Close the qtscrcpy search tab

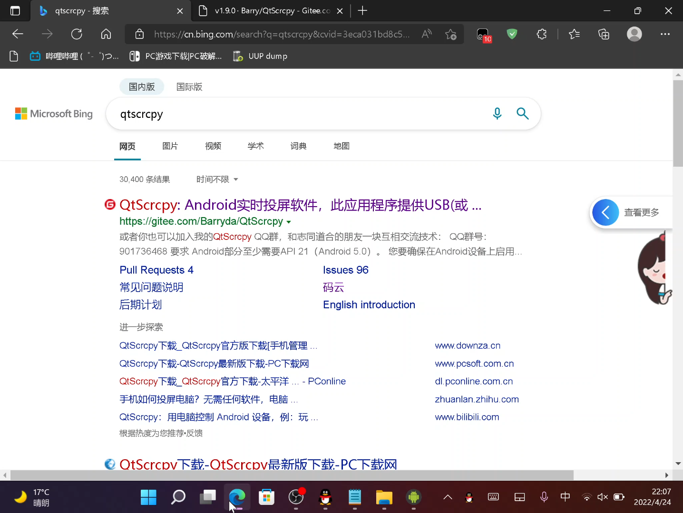click(180, 11)
